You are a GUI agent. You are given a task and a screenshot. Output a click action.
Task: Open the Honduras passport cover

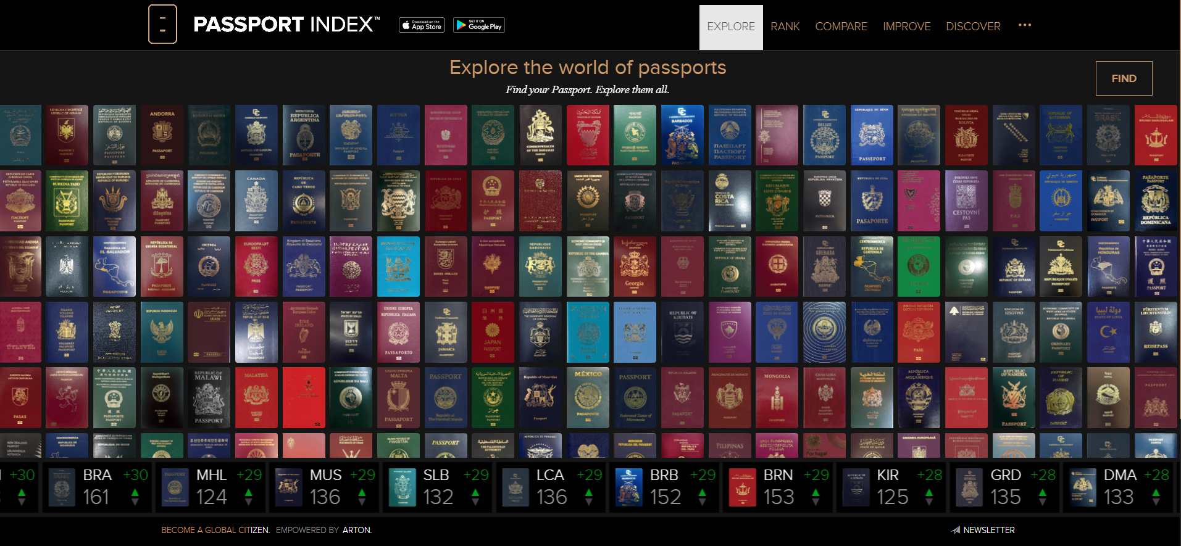pos(1108,267)
